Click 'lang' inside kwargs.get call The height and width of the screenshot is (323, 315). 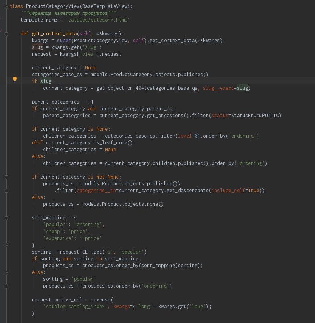click(197, 307)
